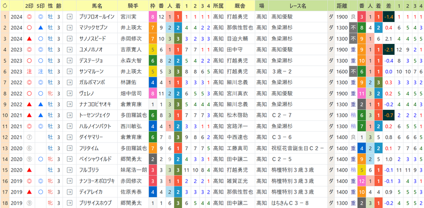
Task: Sort by the 馬名 column header
Action: pos(97,5)
